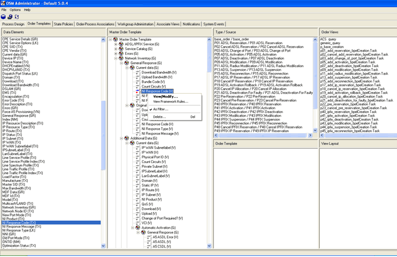Image resolution: width=397 pixels, height=257 pixels.
Task: Collapse the Automatic Activation node
Action: coord(132,228)
